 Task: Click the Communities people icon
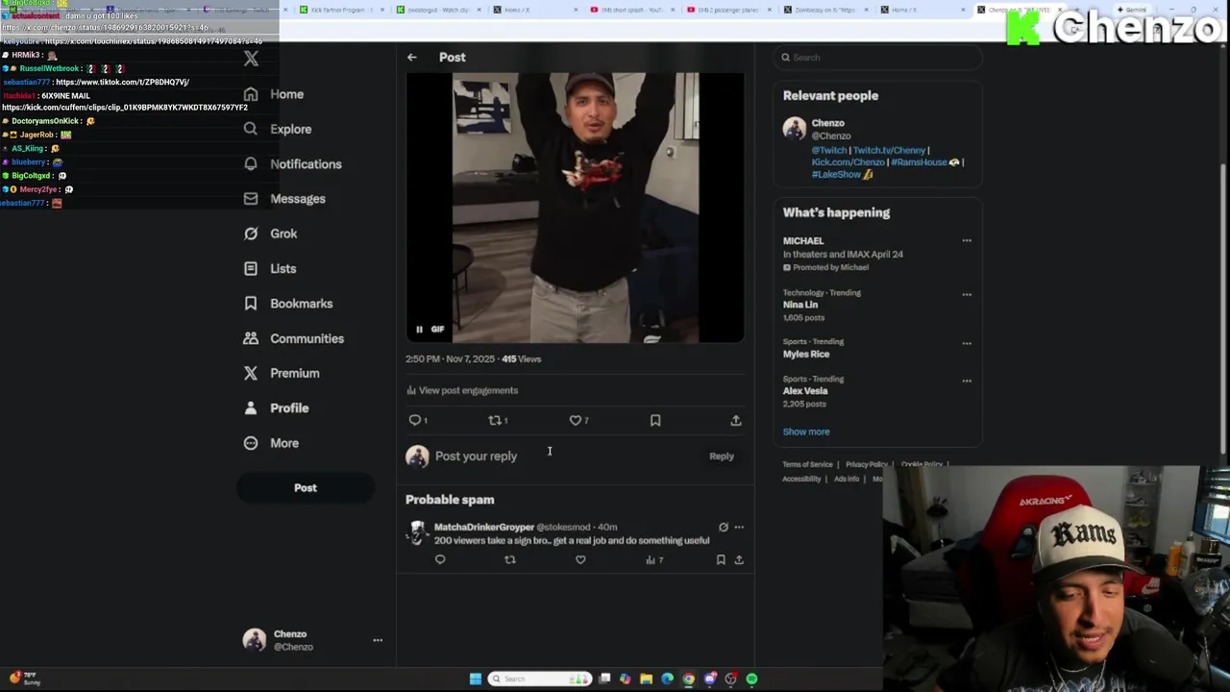click(251, 338)
